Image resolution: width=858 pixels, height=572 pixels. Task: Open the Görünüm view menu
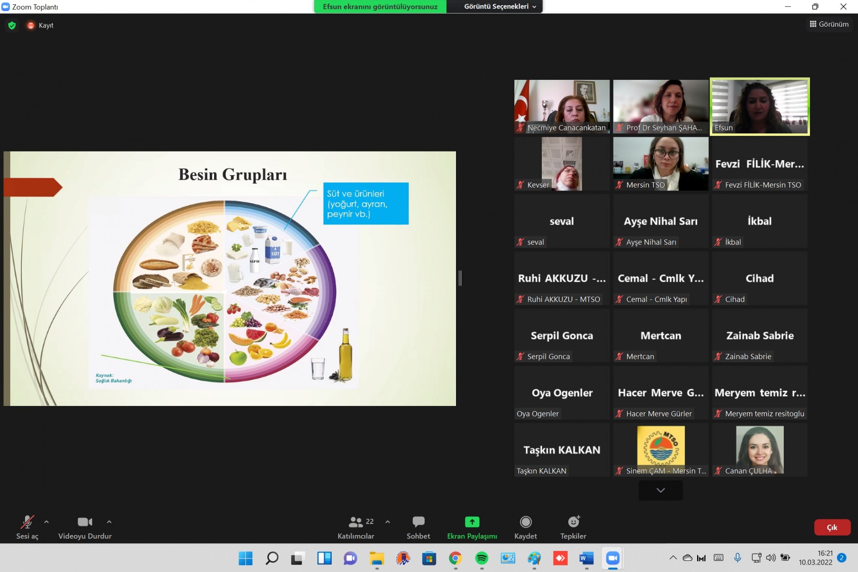coord(829,24)
